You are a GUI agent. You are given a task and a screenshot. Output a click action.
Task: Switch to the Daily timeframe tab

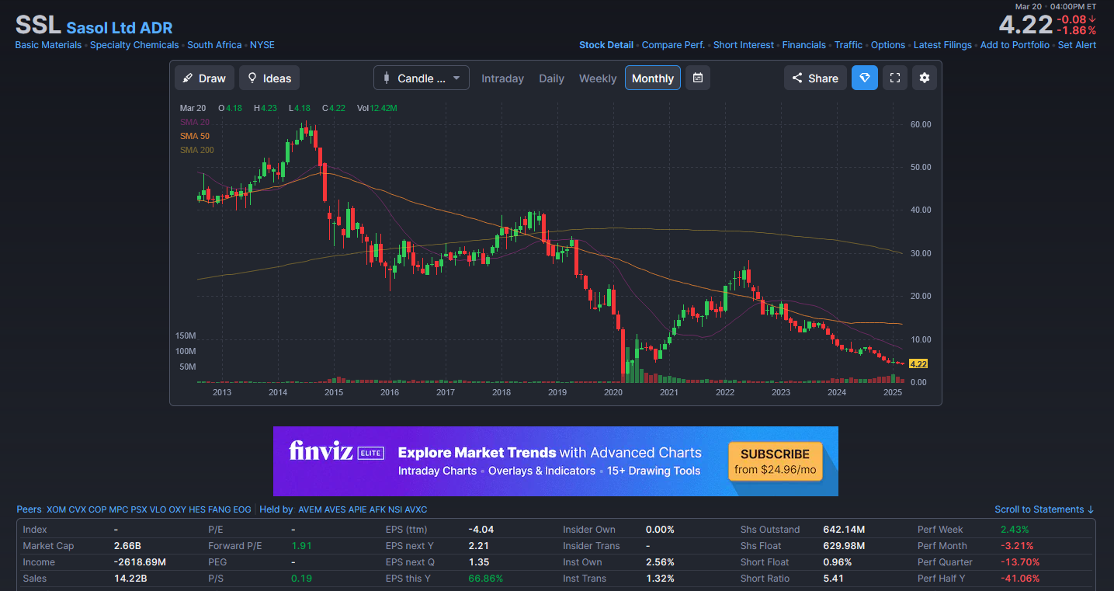pos(551,78)
